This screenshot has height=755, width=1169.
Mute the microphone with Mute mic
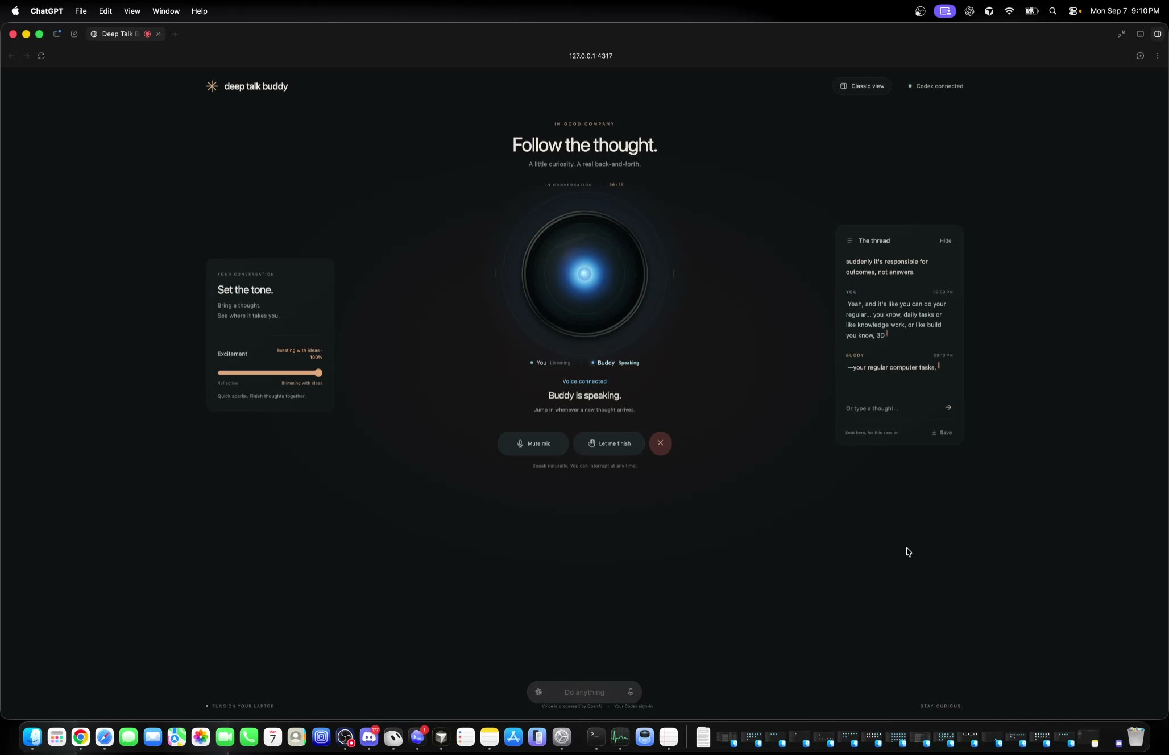pos(533,443)
